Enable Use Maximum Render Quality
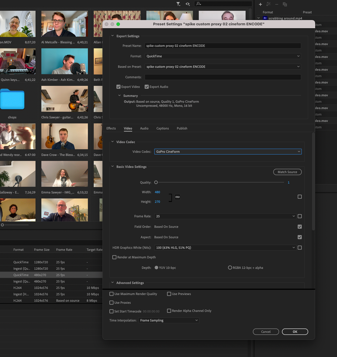Image resolution: width=337 pixels, height=357 pixels. click(111, 294)
